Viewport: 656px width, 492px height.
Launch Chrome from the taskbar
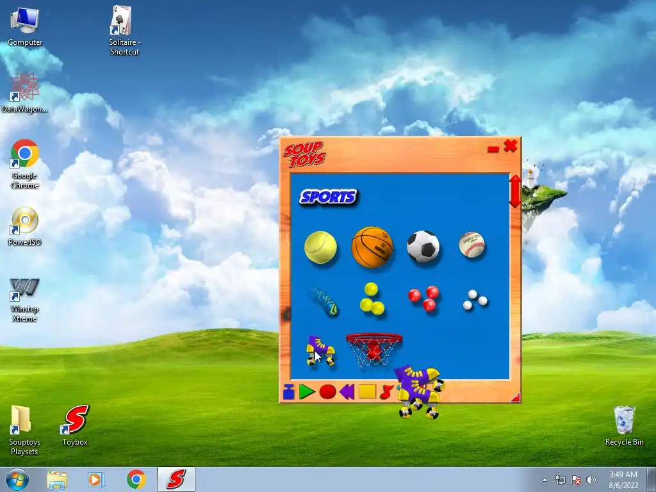click(x=136, y=479)
